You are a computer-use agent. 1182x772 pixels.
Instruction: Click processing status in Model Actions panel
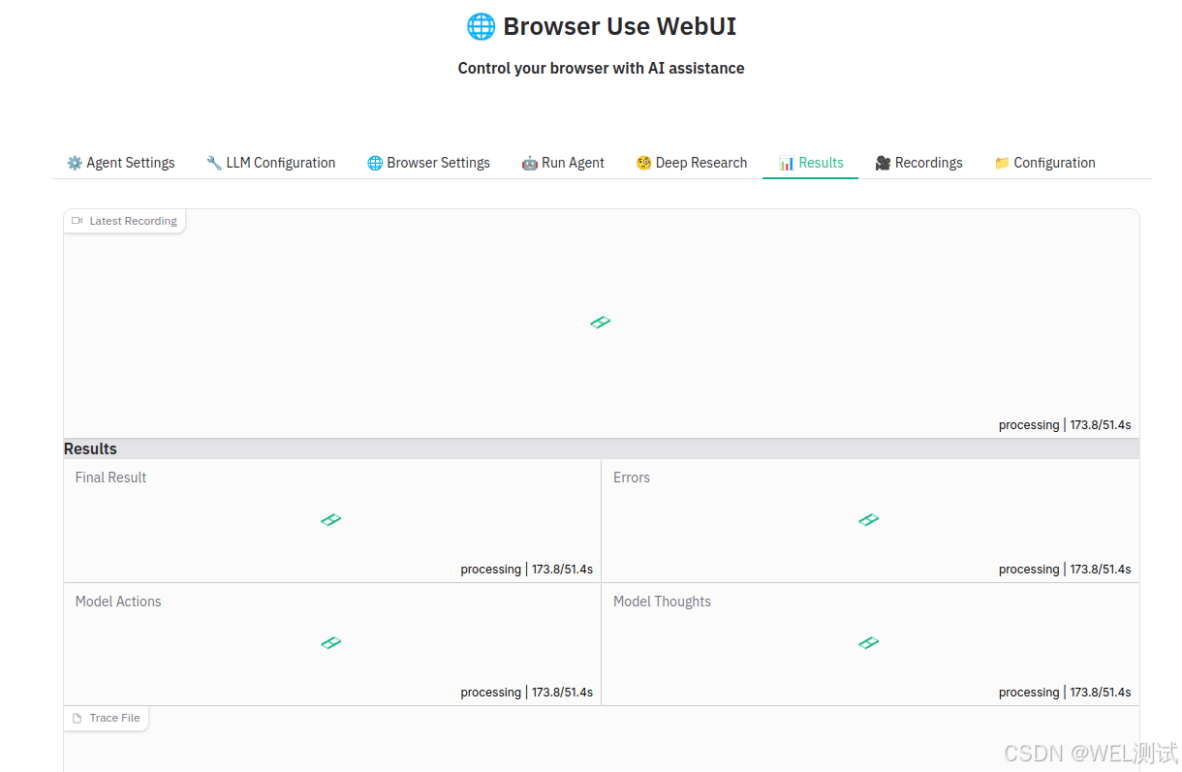(x=526, y=692)
